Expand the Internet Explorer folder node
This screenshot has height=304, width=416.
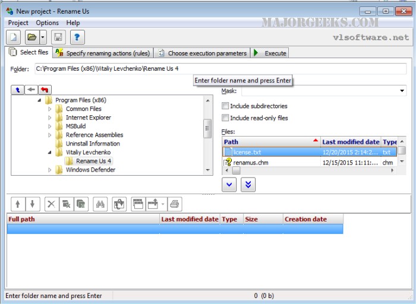(x=50, y=118)
